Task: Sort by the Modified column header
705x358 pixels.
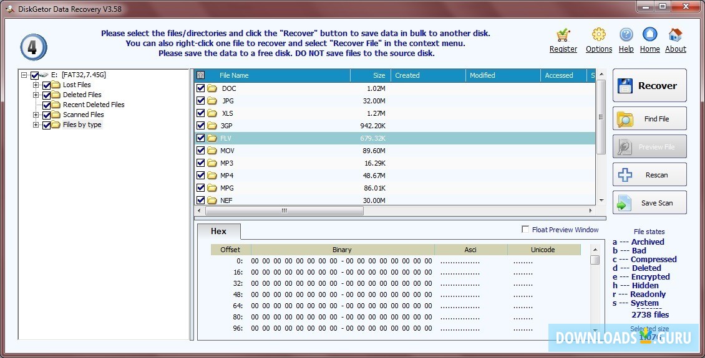Action: (x=503, y=75)
